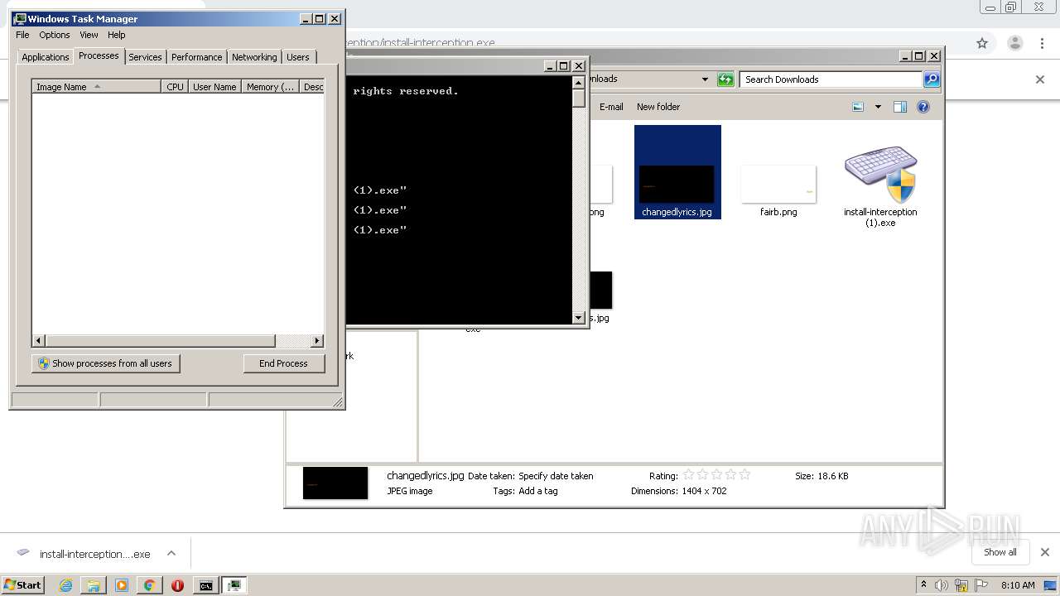
Task: Open Help menu in Task Manager
Action: pos(117,35)
